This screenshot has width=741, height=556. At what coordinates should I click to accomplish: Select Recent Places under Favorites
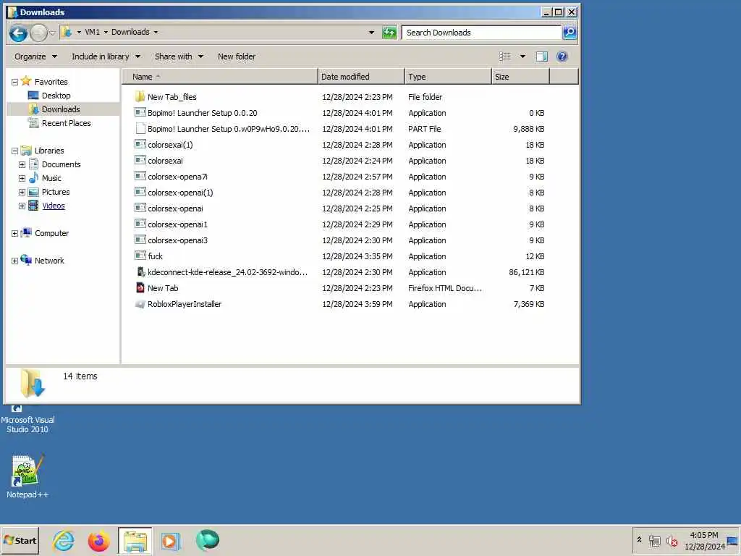pos(66,123)
